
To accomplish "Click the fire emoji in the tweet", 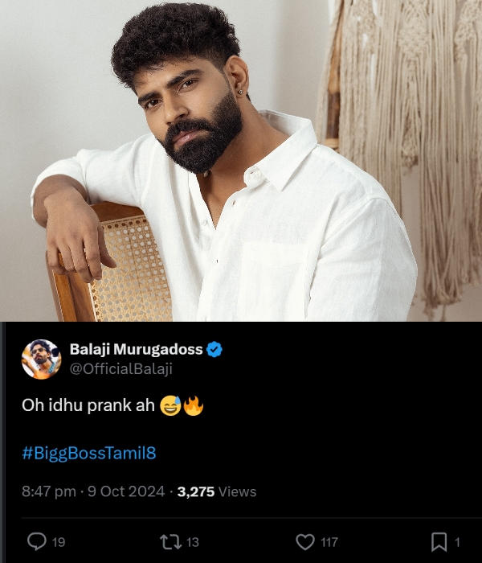I will pyautogui.click(x=193, y=406).
